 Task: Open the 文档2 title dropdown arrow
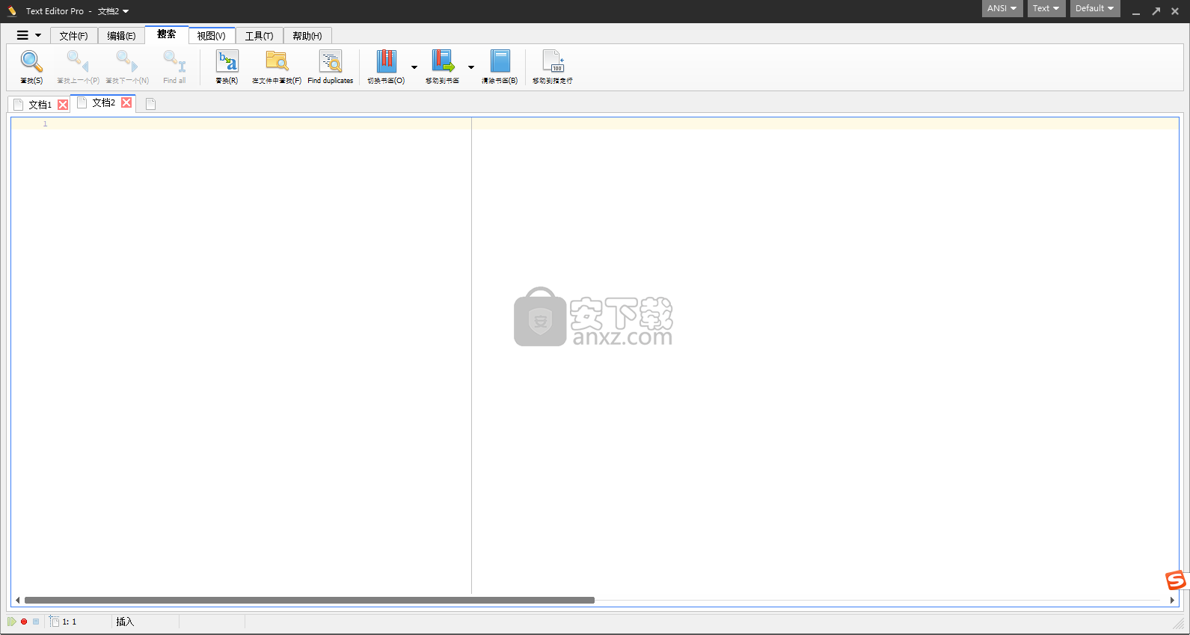coord(126,11)
